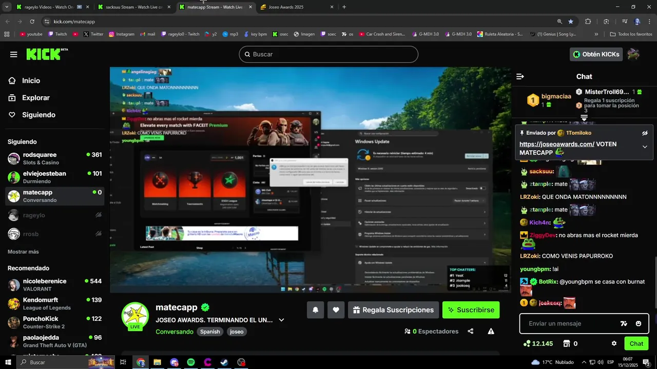
Task: Open Windows Start menu
Action: pos(8,362)
